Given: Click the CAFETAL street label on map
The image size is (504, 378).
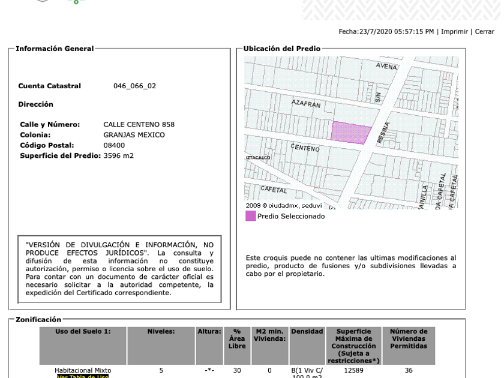Looking at the screenshot, I should 274,190.
